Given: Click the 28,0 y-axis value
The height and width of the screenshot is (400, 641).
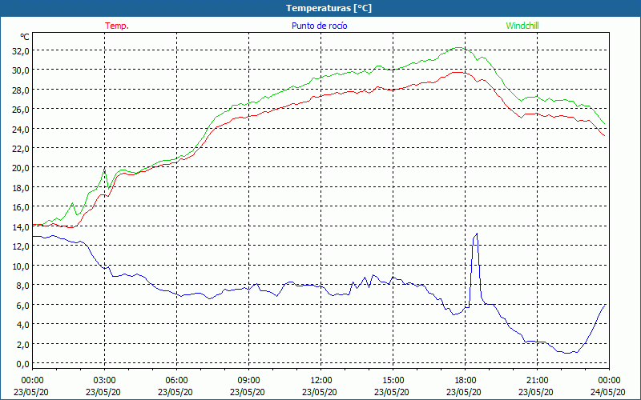Looking at the screenshot, I should (21, 90).
